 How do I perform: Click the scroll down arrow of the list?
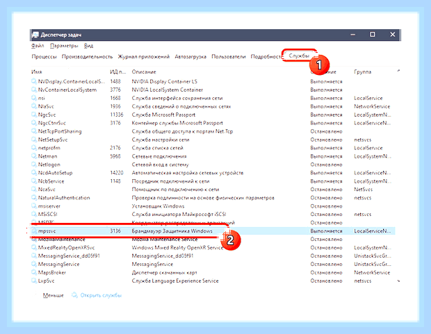(398, 281)
